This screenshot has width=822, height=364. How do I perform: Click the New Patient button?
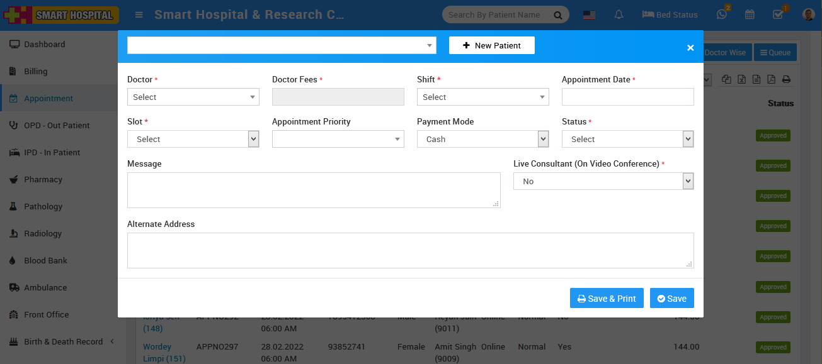pyautogui.click(x=491, y=45)
